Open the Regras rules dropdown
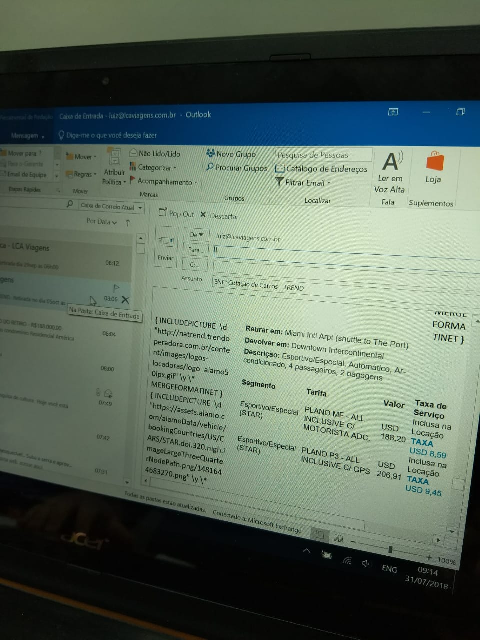 pos(82,174)
